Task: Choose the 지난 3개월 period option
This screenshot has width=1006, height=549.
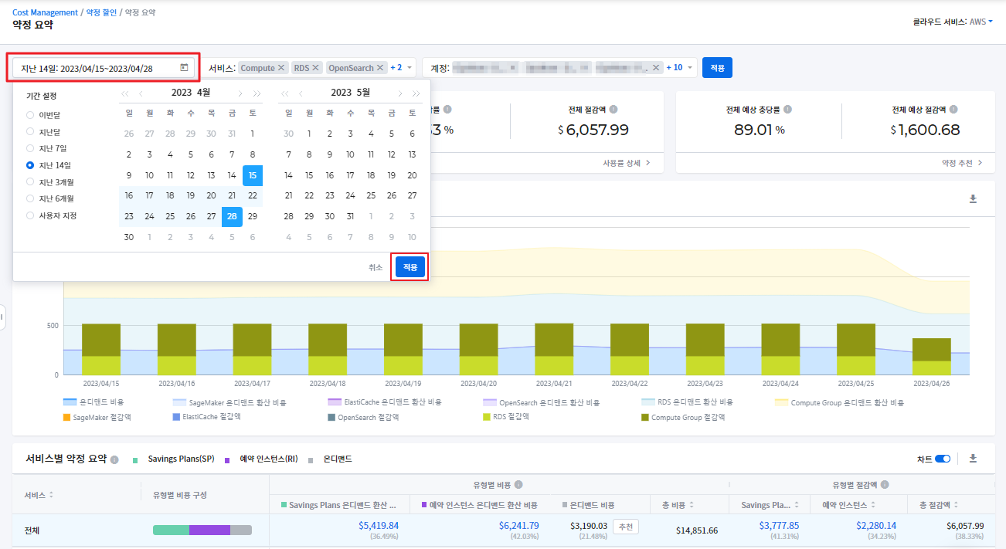Action: point(30,182)
